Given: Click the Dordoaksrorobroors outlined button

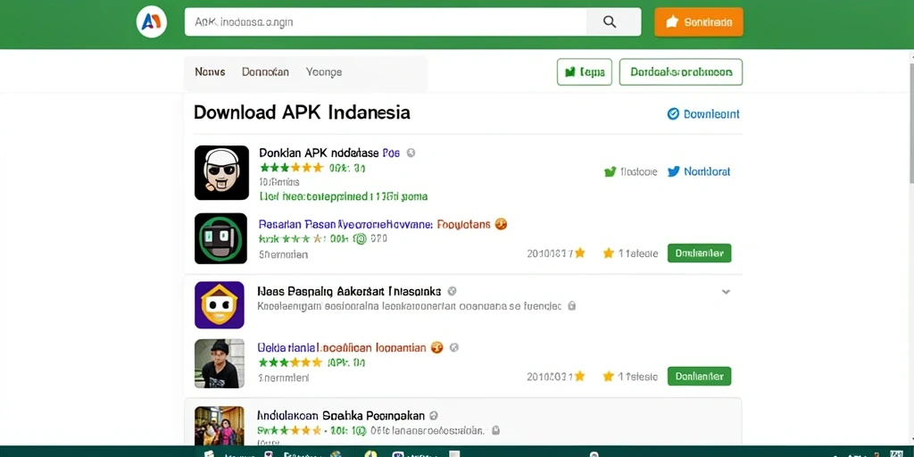Looking at the screenshot, I should coord(681,72).
